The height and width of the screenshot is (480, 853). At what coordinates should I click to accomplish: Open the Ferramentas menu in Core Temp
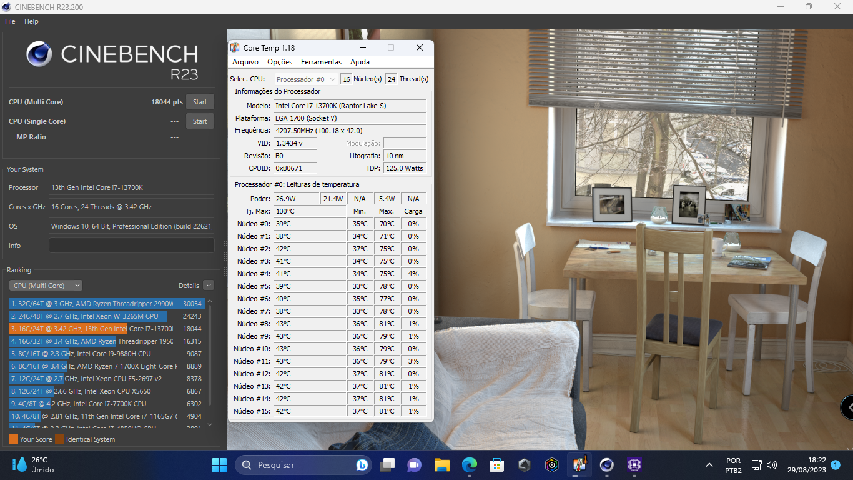coord(321,62)
